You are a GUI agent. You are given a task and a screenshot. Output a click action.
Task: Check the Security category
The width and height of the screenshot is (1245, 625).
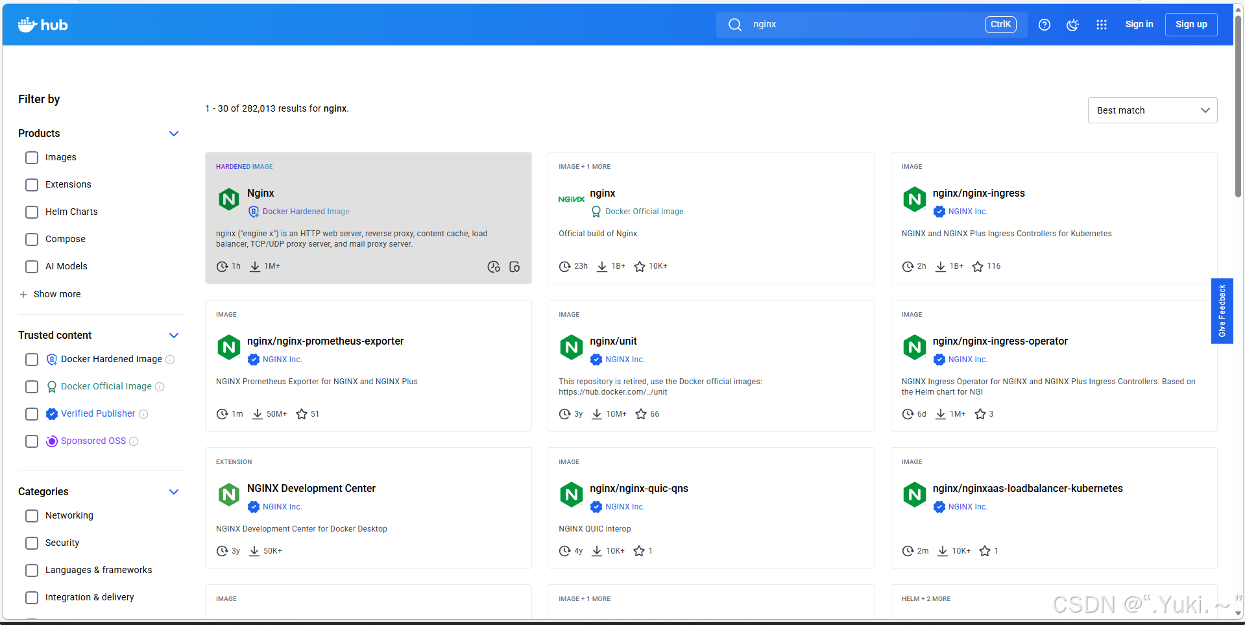click(x=31, y=543)
